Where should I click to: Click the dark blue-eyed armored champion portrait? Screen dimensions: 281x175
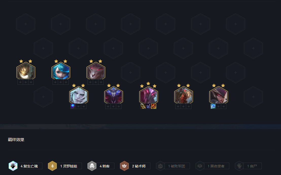(113, 95)
